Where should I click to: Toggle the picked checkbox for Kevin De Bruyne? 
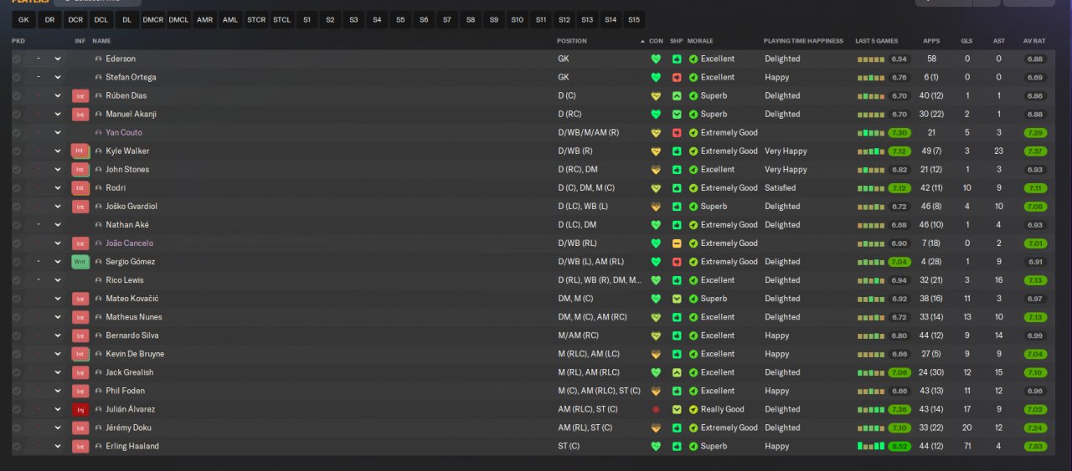(x=17, y=354)
